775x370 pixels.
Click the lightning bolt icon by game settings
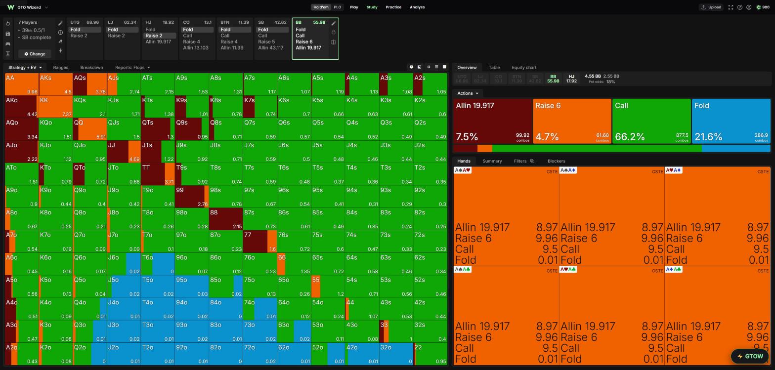click(x=60, y=50)
